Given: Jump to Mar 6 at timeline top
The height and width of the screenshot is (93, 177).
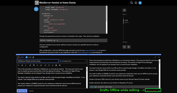Looking at the screenshot, I should coord(124,14).
